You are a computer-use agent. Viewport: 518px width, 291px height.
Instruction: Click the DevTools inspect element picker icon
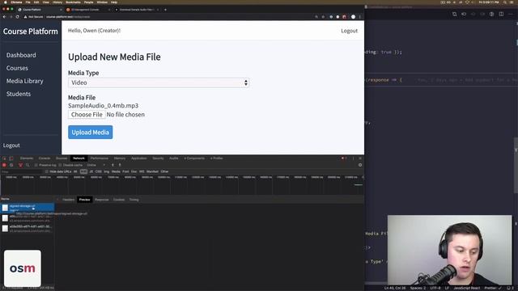pos(4,158)
